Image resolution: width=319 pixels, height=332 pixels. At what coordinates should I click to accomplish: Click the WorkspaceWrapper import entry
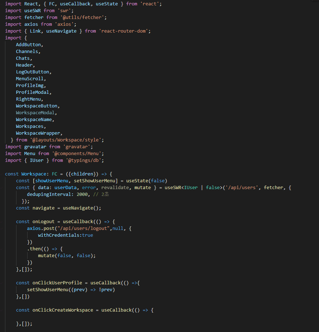click(38, 133)
